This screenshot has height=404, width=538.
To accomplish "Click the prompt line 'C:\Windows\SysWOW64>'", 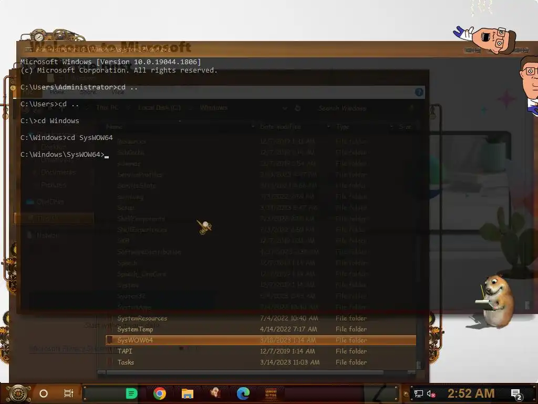I will (x=62, y=155).
